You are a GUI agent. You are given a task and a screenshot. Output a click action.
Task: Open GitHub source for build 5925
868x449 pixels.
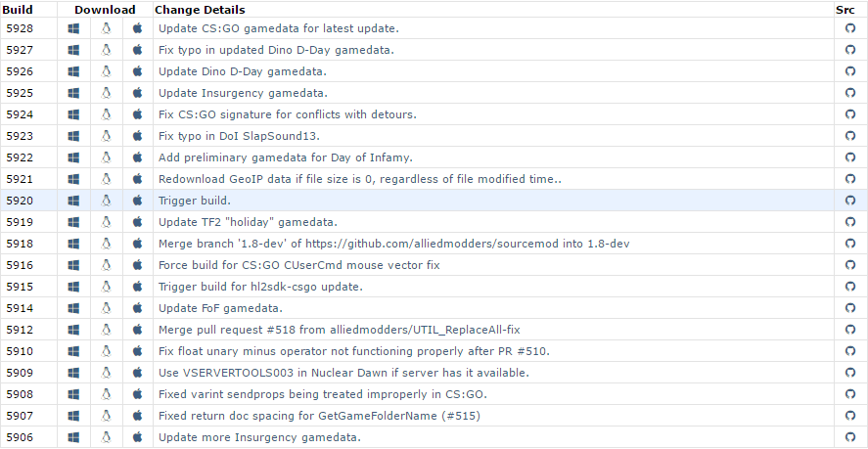click(849, 93)
